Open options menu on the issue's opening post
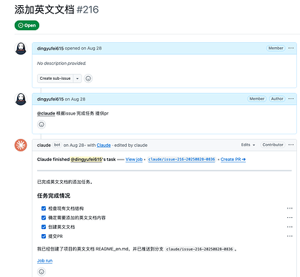The width and height of the screenshot is (300, 277). pyautogui.click(x=291, y=48)
